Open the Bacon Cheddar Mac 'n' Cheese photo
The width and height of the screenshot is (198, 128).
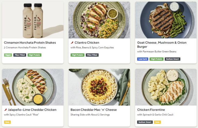click(x=99, y=87)
